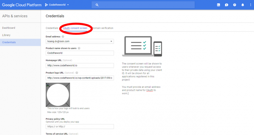Click the logo preview thumbnail
The image size is (254, 135).
[58, 95]
